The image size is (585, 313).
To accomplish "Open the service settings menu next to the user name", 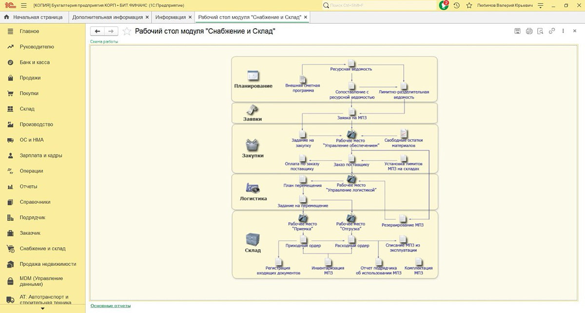I will point(540,5).
